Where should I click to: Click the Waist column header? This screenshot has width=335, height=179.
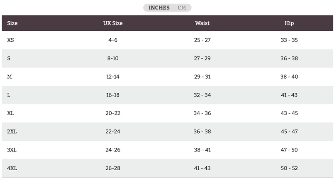point(202,23)
